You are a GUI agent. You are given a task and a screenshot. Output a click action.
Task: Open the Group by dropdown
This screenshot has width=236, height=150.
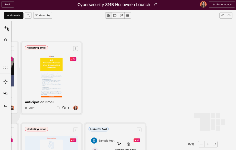click(x=43, y=15)
